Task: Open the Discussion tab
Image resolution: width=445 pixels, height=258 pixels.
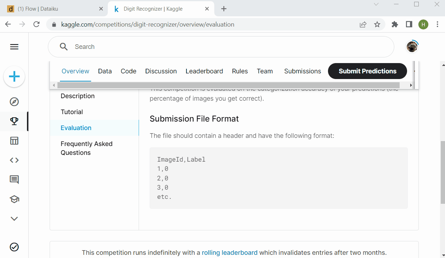Action: (161, 71)
